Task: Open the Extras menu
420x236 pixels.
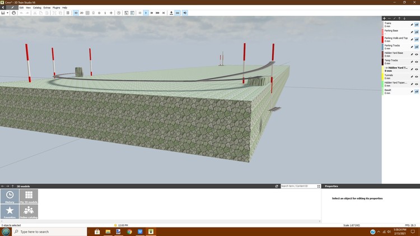Action: (x=47, y=7)
